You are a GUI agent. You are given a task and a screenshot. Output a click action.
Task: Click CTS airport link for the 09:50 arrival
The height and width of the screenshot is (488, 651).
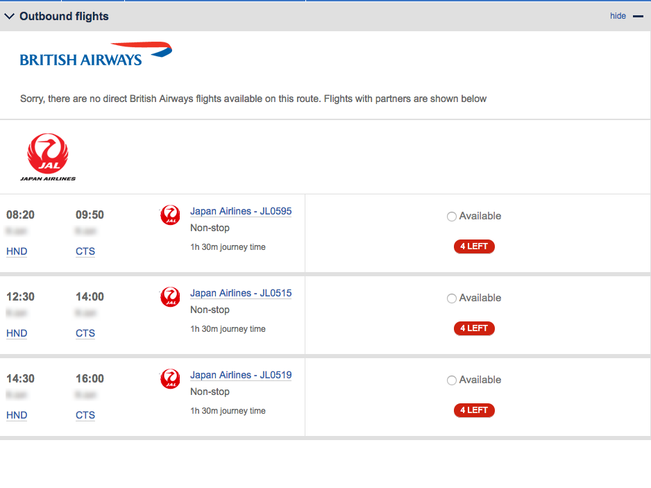click(x=85, y=251)
